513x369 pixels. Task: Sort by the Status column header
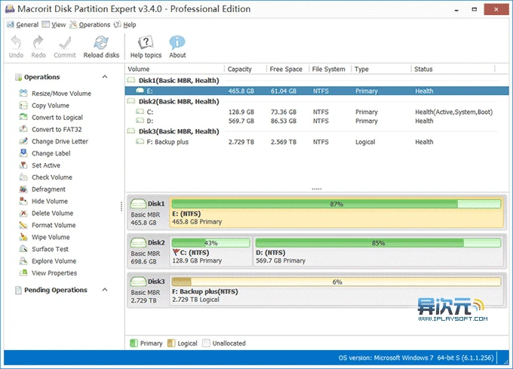pyautogui.click(x=453, y=69)
